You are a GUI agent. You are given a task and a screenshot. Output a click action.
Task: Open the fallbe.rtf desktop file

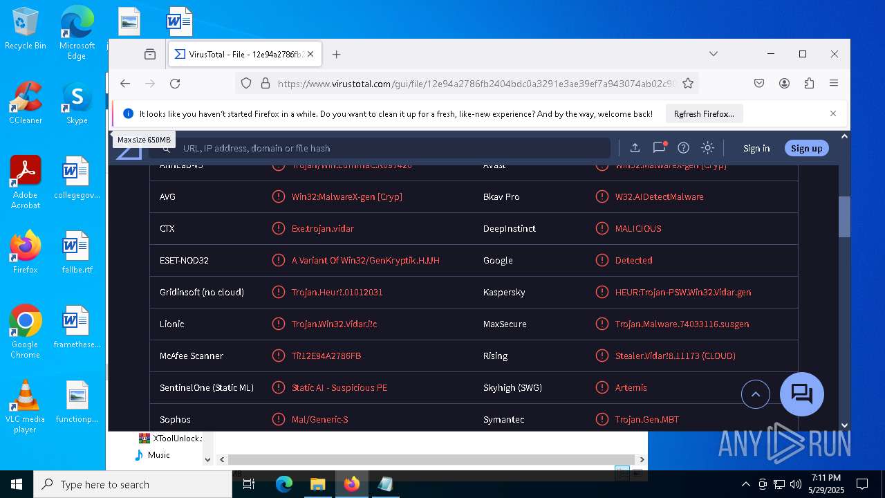tap(77, 252)
